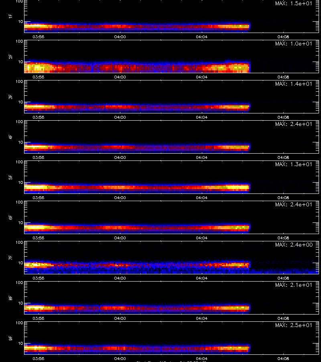Image resolution: width=321 pixels, height=362 pixels.
Task: Click the '10' y-axis label of panel 1F
Action: 20,21
